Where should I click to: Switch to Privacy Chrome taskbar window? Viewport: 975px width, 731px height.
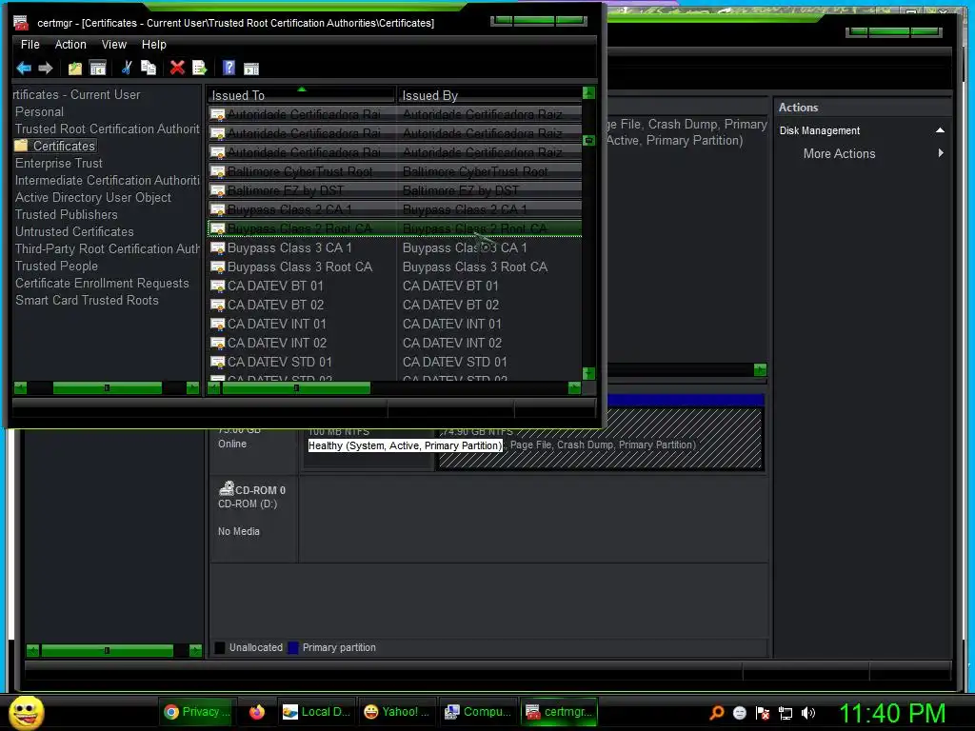click(196, 712)
